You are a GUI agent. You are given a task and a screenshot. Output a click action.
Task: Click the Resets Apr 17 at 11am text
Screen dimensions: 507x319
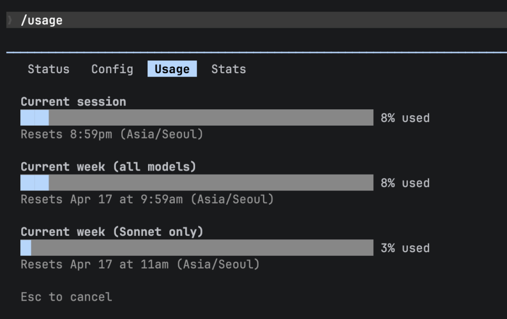coord(140,265)
